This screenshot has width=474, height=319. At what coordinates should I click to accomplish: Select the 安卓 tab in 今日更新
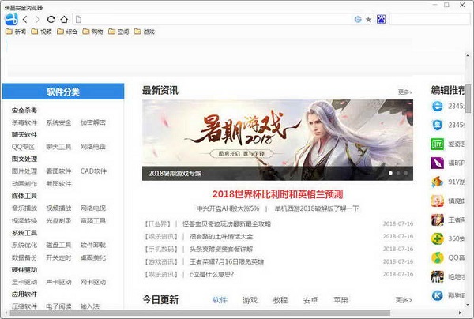[310, 300]
